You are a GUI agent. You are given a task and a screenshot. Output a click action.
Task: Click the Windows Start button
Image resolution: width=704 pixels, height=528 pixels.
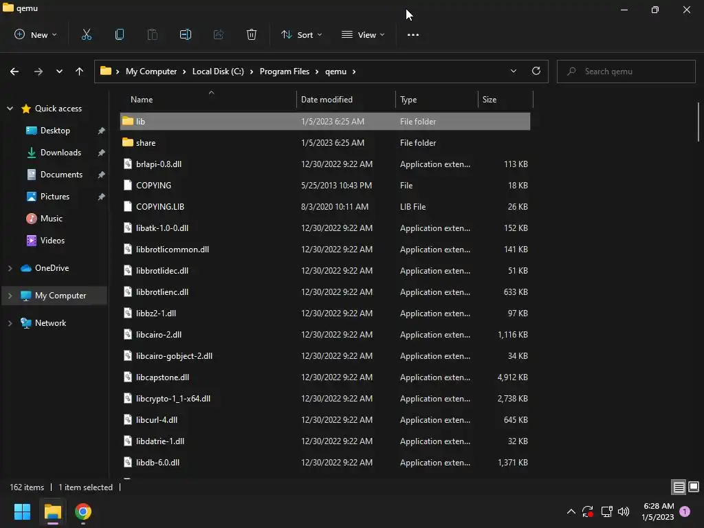point(22,511)
